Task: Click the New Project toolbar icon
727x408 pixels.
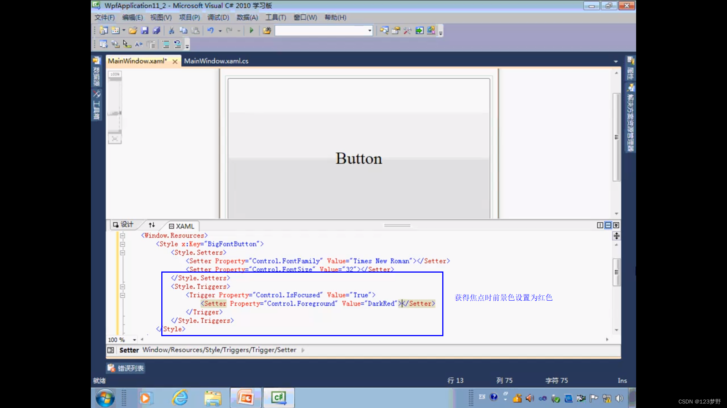Action: pyautogui.click(x=103, y=31)
